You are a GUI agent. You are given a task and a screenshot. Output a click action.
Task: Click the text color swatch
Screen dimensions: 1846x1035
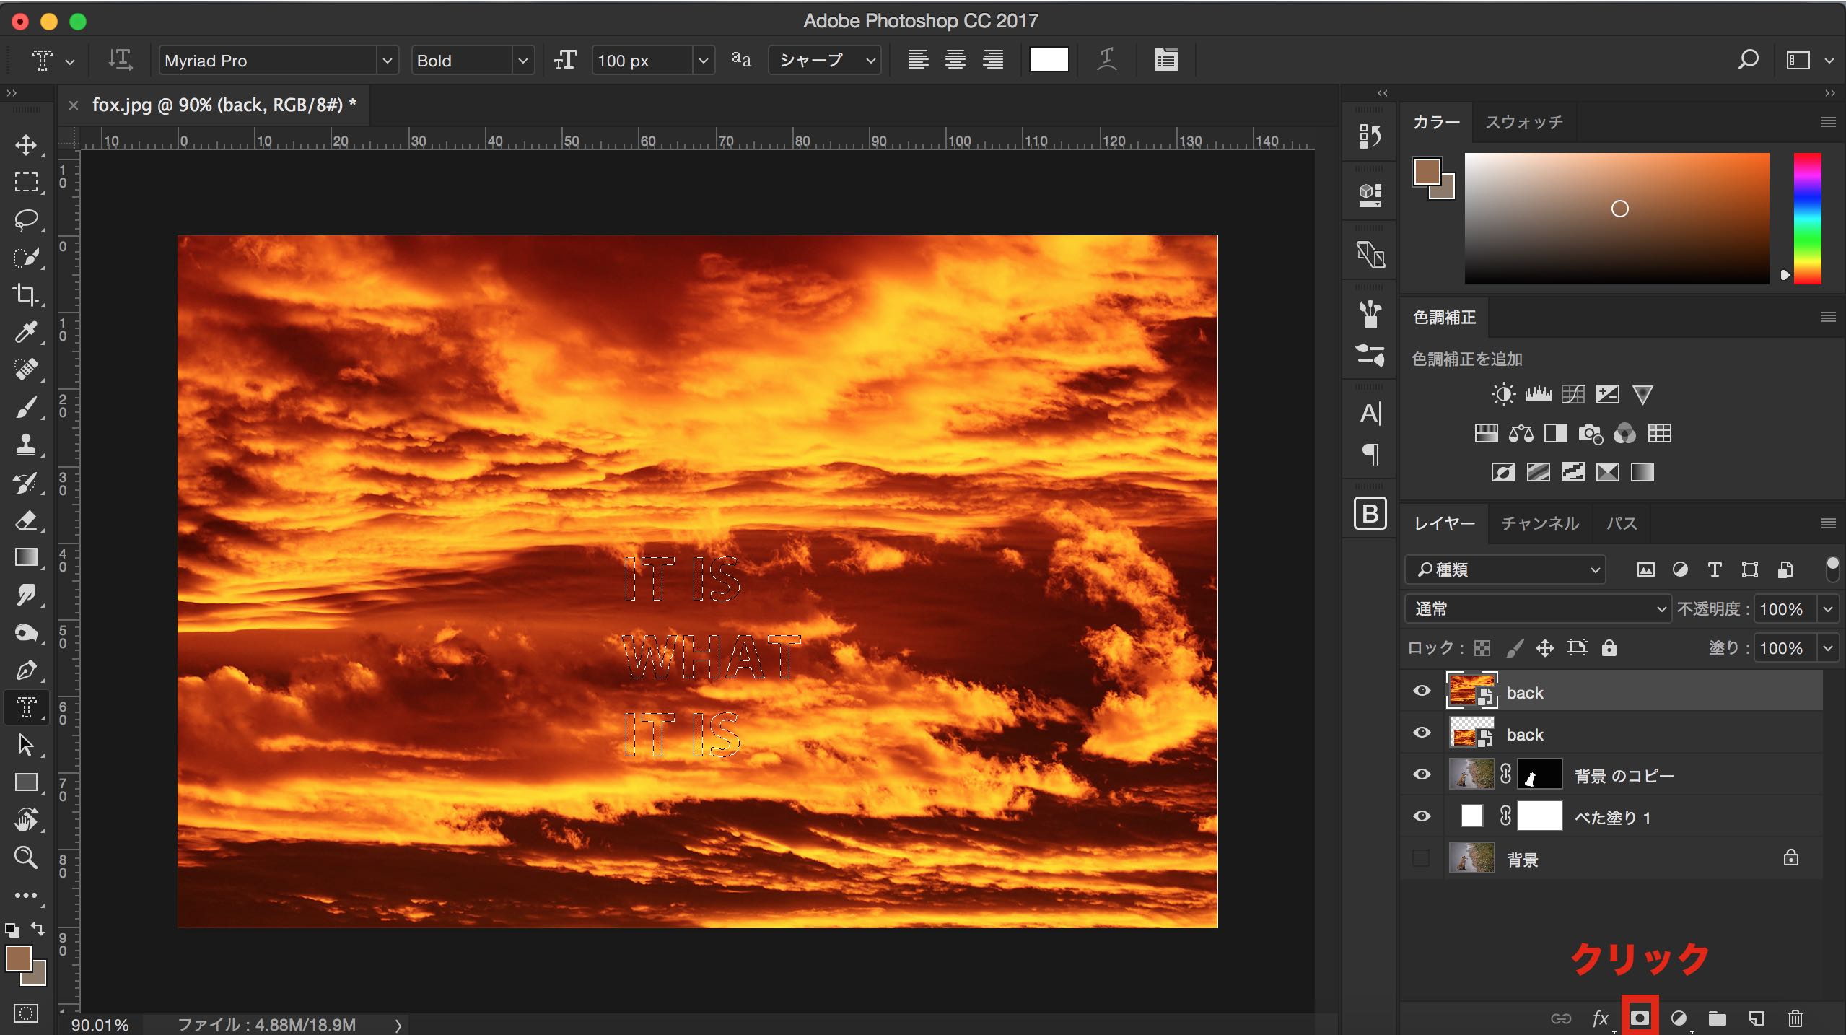(1049, 59)
